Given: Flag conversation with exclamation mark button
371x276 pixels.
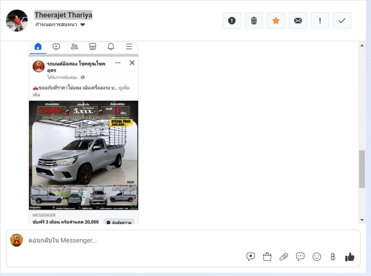Looking at the screenshot, I should coord(320,21).
